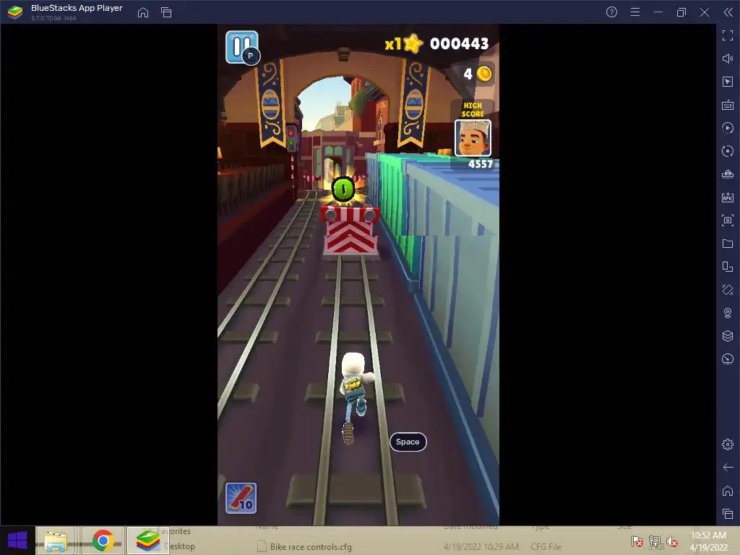The image size is (740, 555).
Task: Toggle fullscreen mode in sidebar
Action: click(x=728, y=35)
